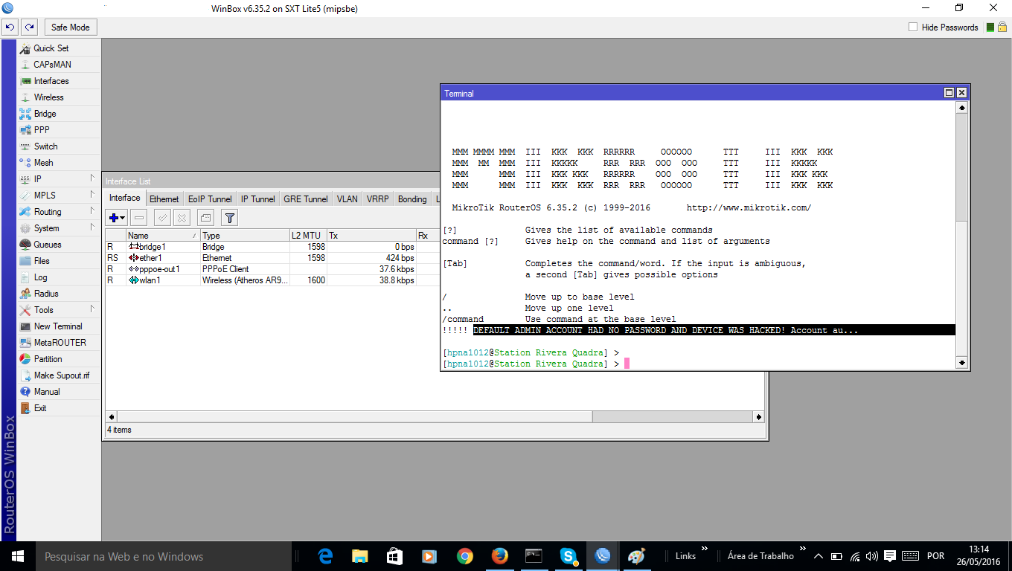Expand the Routing submenu

tap(59, 212)
